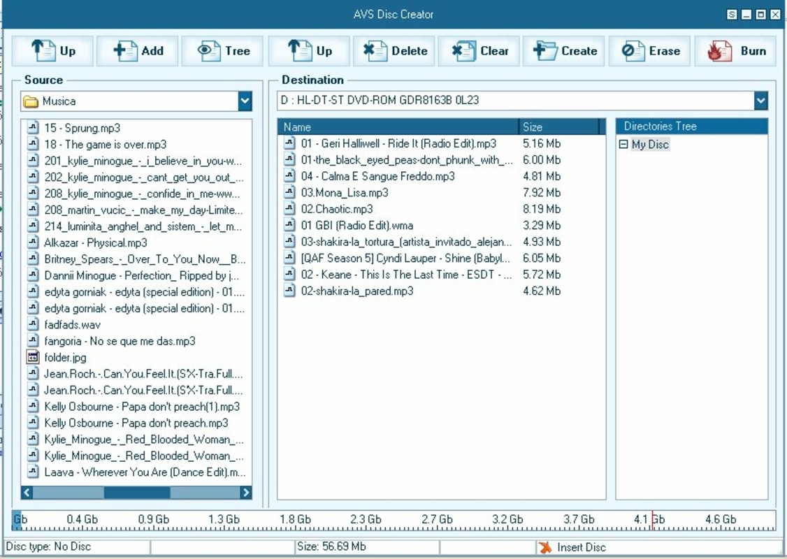Collapse the My Disc tree node
787x559 pixels.
[x=623, y=145]
